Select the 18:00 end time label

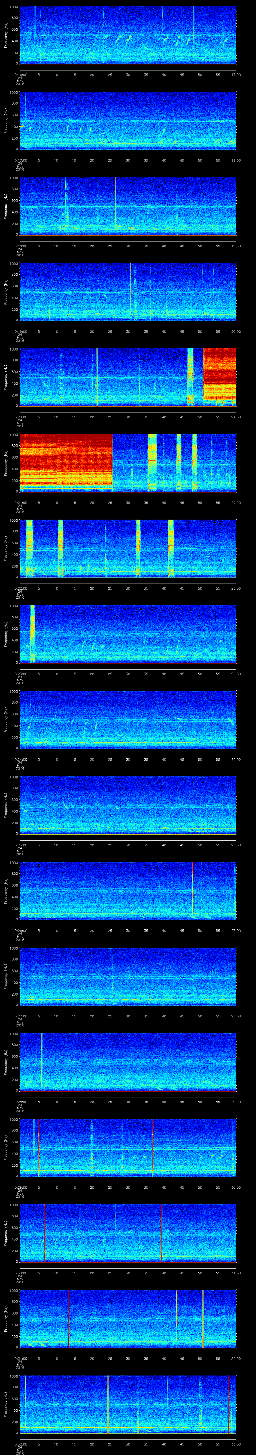(236, 160)
